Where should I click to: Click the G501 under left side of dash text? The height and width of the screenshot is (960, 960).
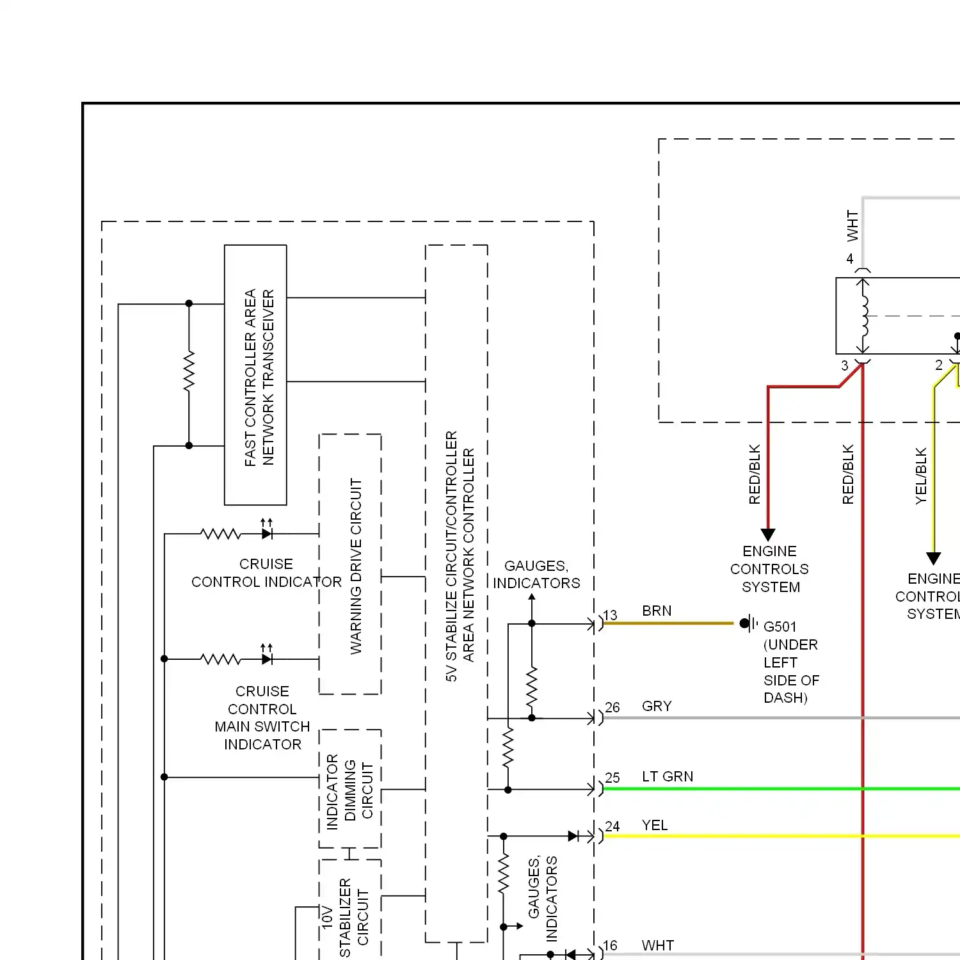click(790, 662)
